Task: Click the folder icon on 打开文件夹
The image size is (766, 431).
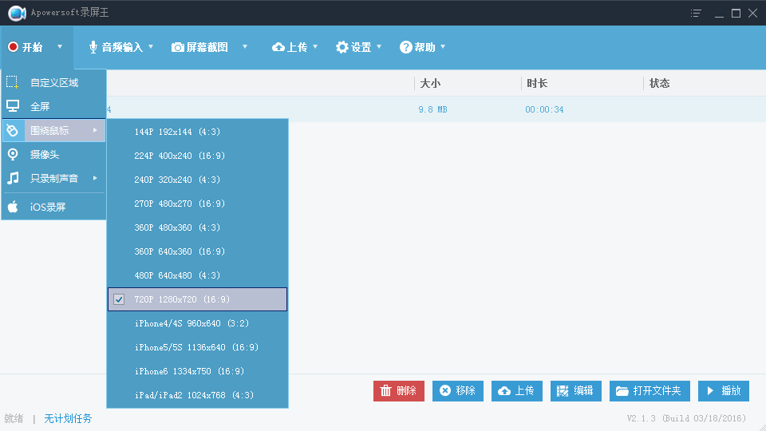Action: pos(622,391)
